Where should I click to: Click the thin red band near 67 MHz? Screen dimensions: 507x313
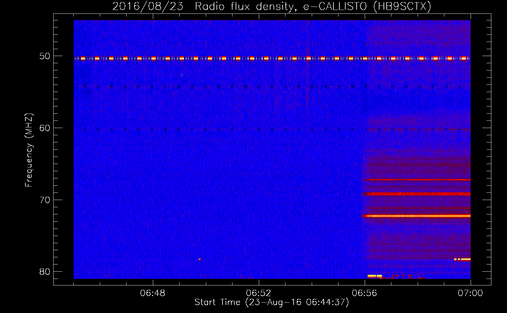tap(416, 180)
